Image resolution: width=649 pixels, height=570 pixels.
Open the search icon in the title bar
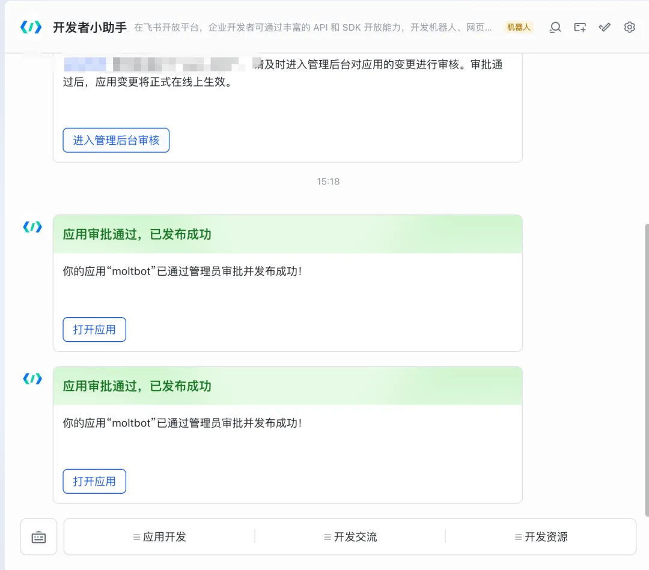pyautogui.click(x=555, y=27)
